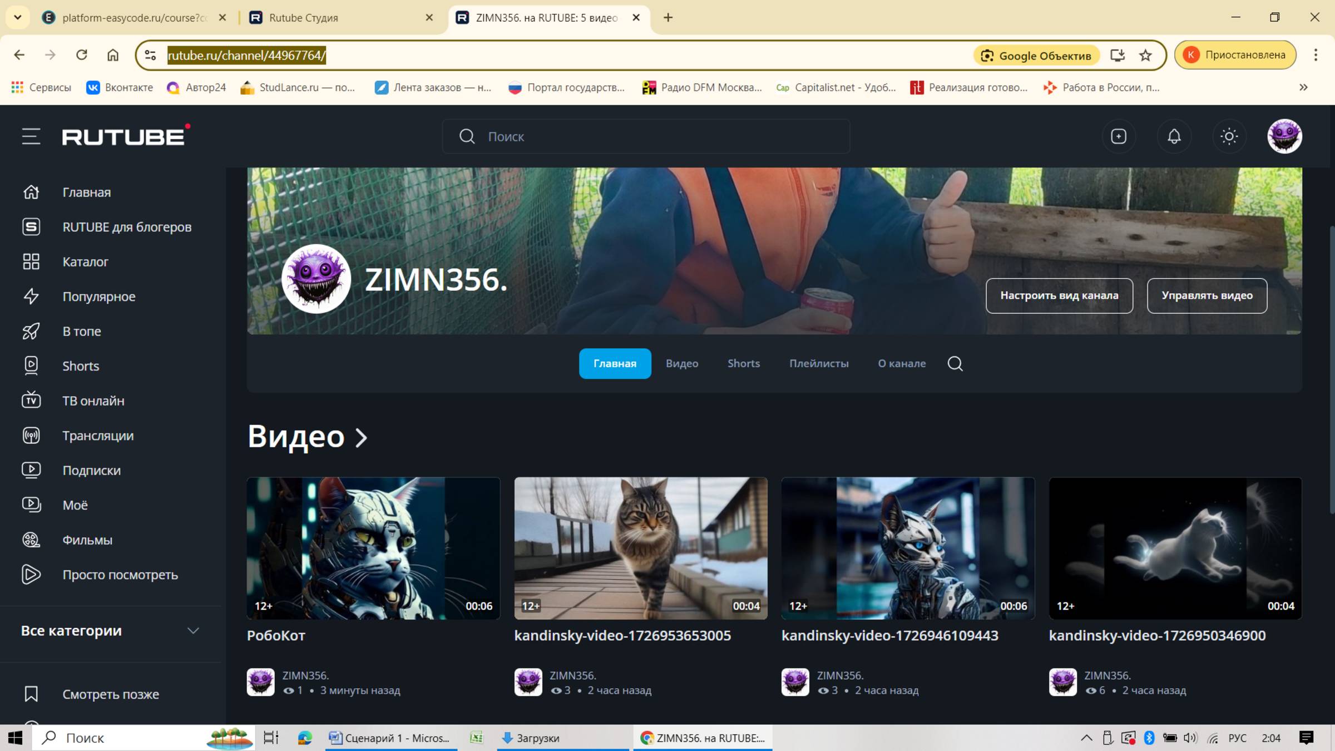Click the upload video plus icon
Viewport: 1335px width, 751px height.
click(1118, 136)
